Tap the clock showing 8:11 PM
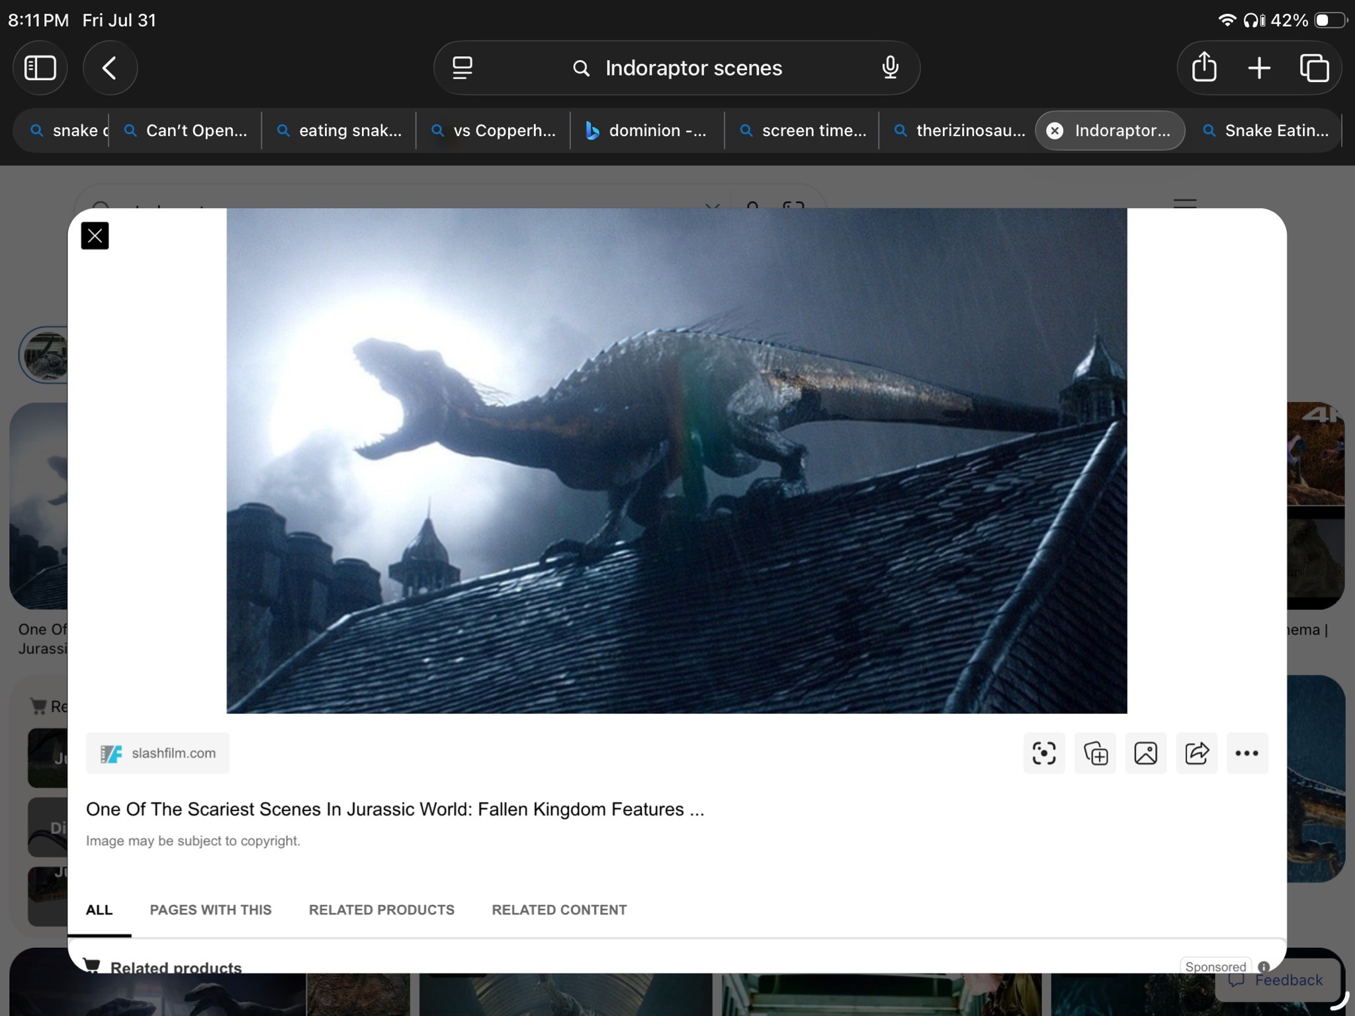Screen dimensions: 1355x1016 38,20
